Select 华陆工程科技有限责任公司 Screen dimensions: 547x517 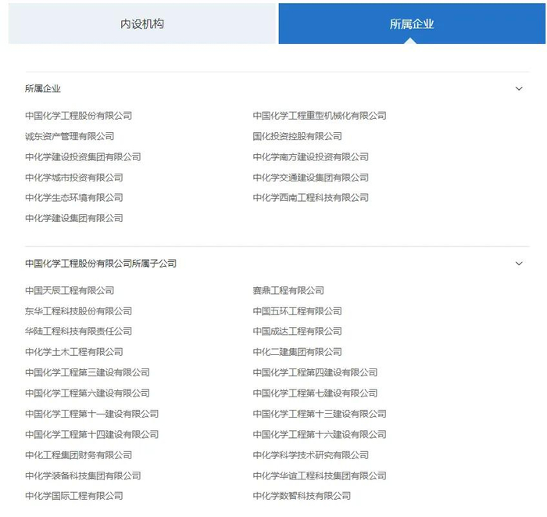point(78,332)
